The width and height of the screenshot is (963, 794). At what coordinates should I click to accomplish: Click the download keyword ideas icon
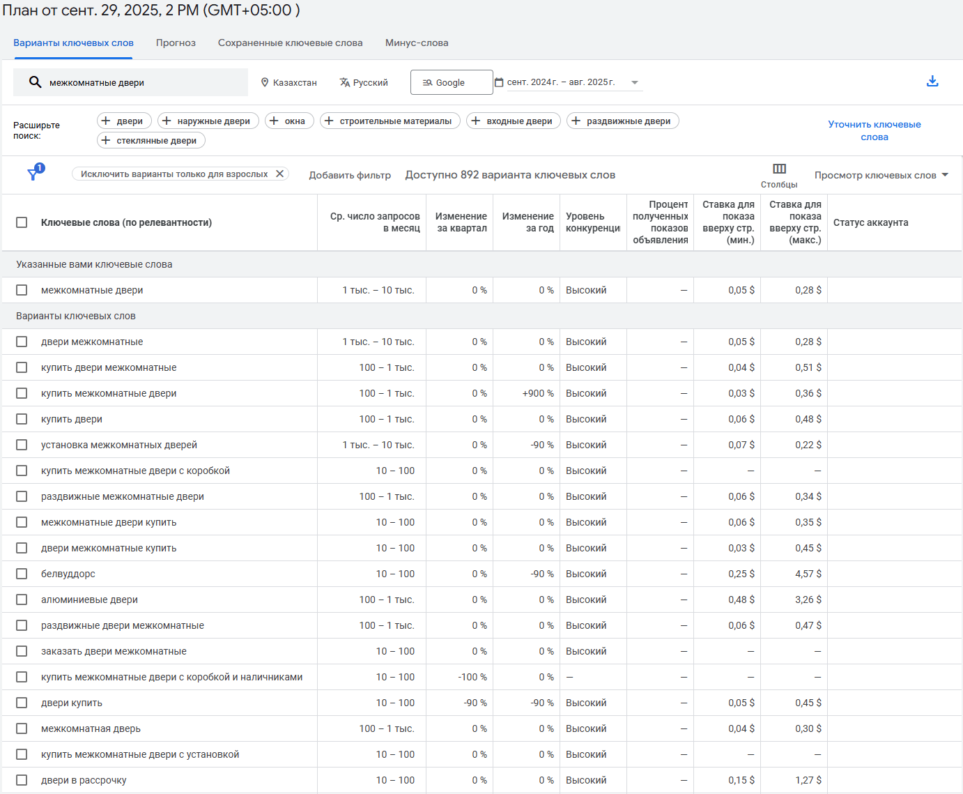click(932, 82)
